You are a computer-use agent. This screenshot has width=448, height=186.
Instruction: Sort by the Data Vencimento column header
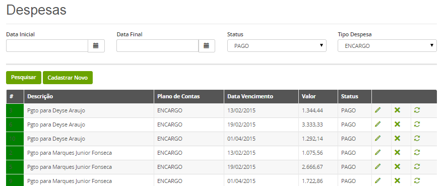(x=250, y=97)
